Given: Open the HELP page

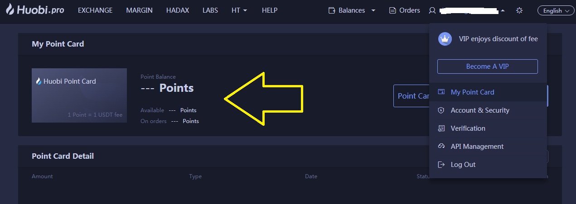Looking at the screenshot, I should point(270,10).
